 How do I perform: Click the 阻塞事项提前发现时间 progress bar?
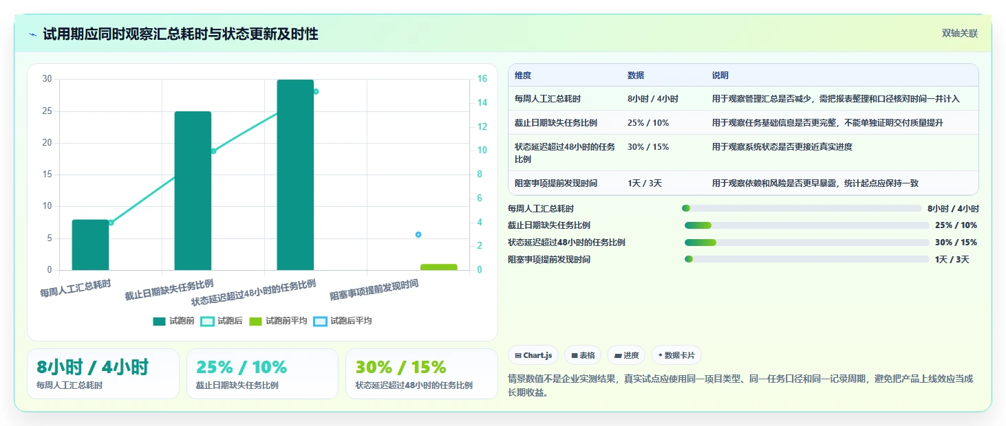807,259
